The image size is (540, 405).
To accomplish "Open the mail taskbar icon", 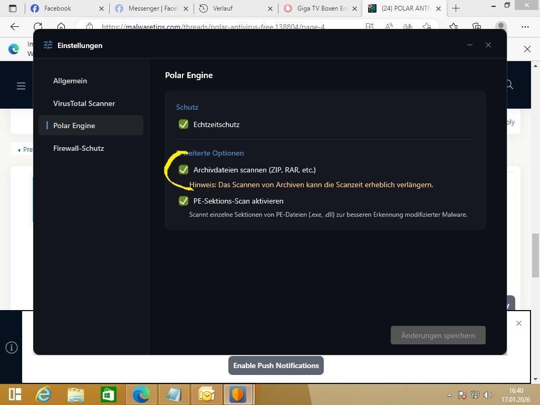I will coord(206,394).
